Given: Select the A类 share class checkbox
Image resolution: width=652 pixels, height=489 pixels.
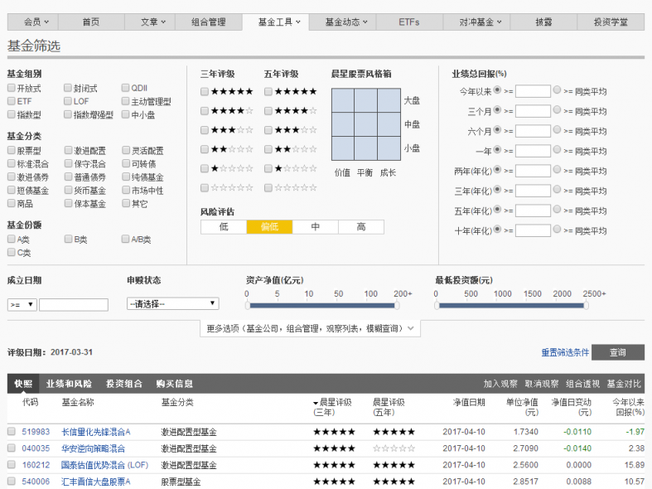Looking at the screenshot, I should coord(12,239).
